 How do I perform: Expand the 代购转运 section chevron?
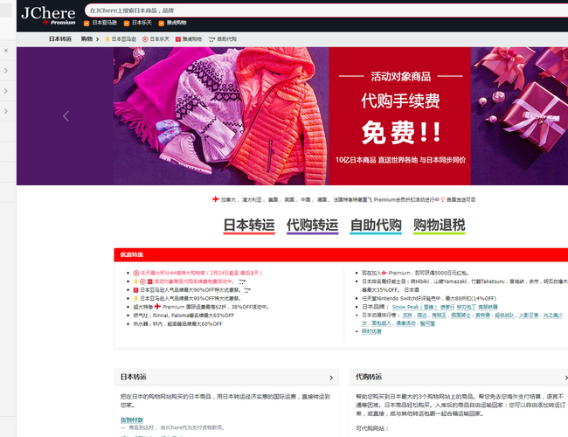click(x=564, y=378)
